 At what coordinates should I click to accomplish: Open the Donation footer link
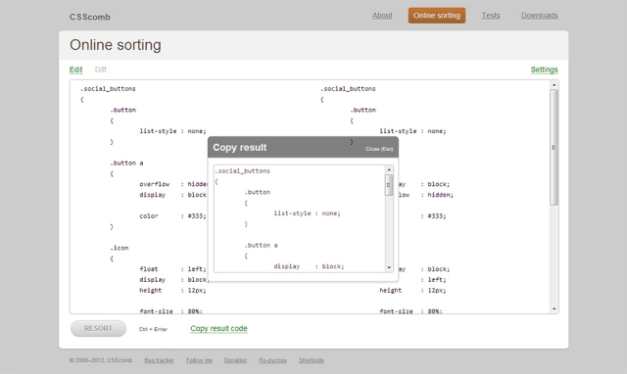[x=235, y=360]
